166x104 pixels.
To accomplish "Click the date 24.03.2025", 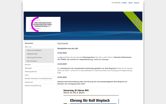I will click(62, 53).
